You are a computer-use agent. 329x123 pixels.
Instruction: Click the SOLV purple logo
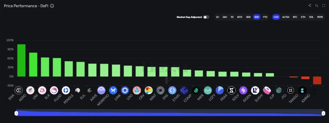[244, 90]
